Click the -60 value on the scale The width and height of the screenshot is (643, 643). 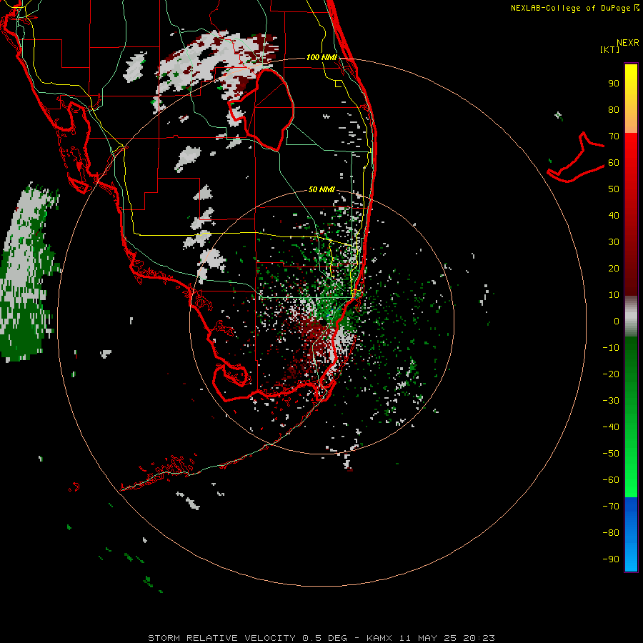[x=611, y=480]
